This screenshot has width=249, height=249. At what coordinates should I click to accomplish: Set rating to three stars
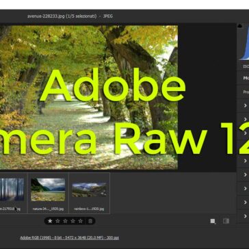pyautogui.click(x=66, y=221)
